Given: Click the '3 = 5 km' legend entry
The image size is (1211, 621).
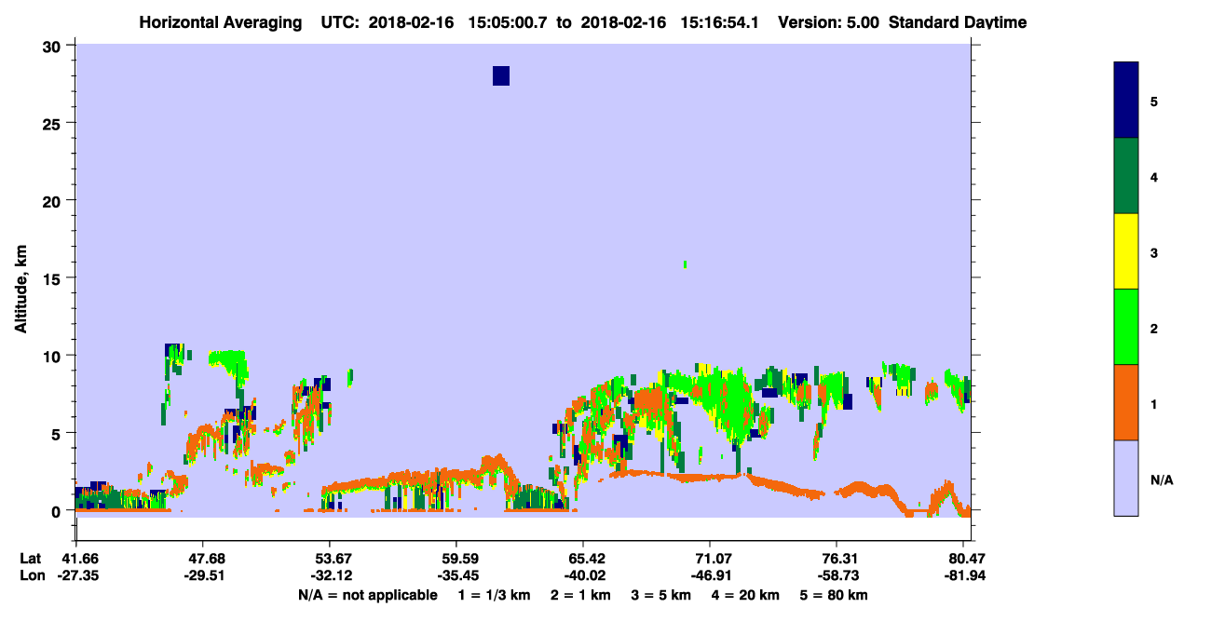Looking at the screenshot, I should click(x=660, y=595).
